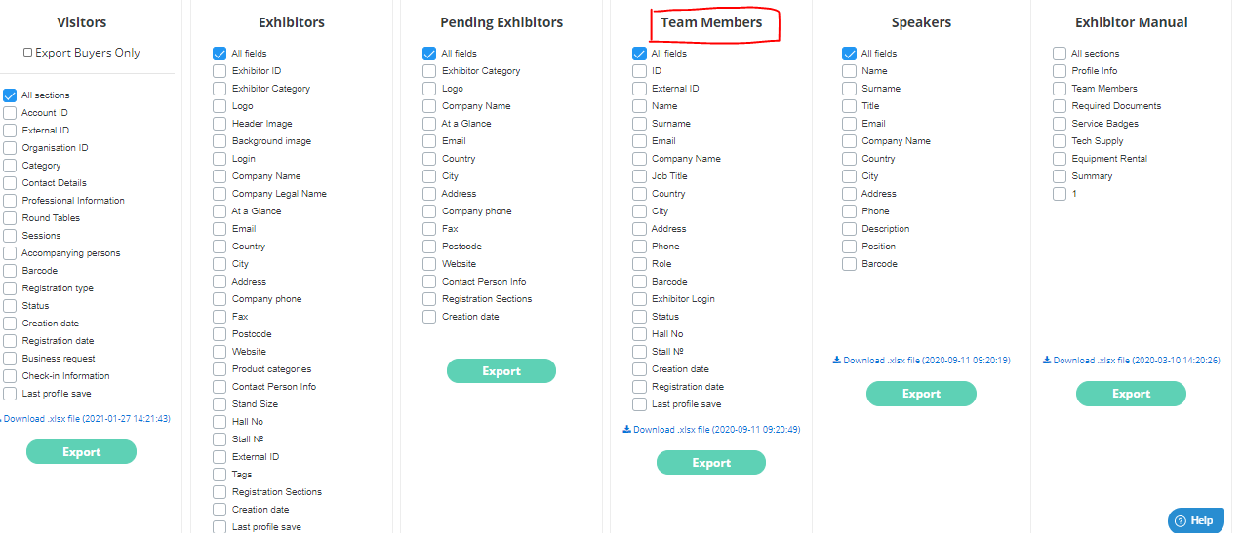The height and width of the screenshot is (533, 1242).
Task: Export the Speakers list
Action: pyautogui.click(x=921, y=394)
